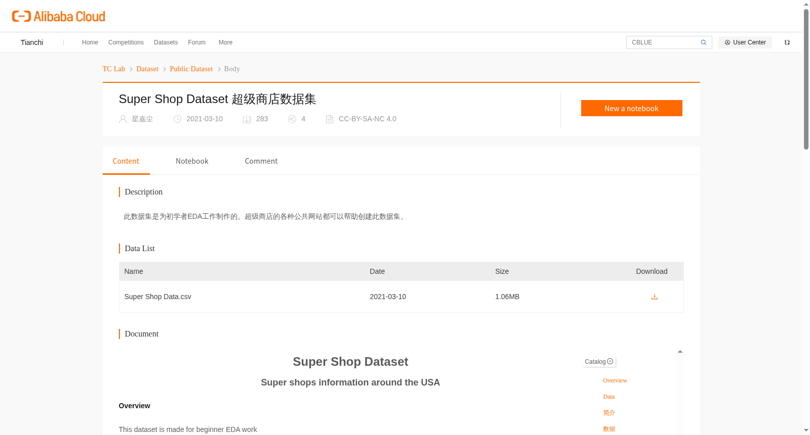Switch to the Comment tab
The height and width of the screenshot is (435, 810).
click(261, 161)
